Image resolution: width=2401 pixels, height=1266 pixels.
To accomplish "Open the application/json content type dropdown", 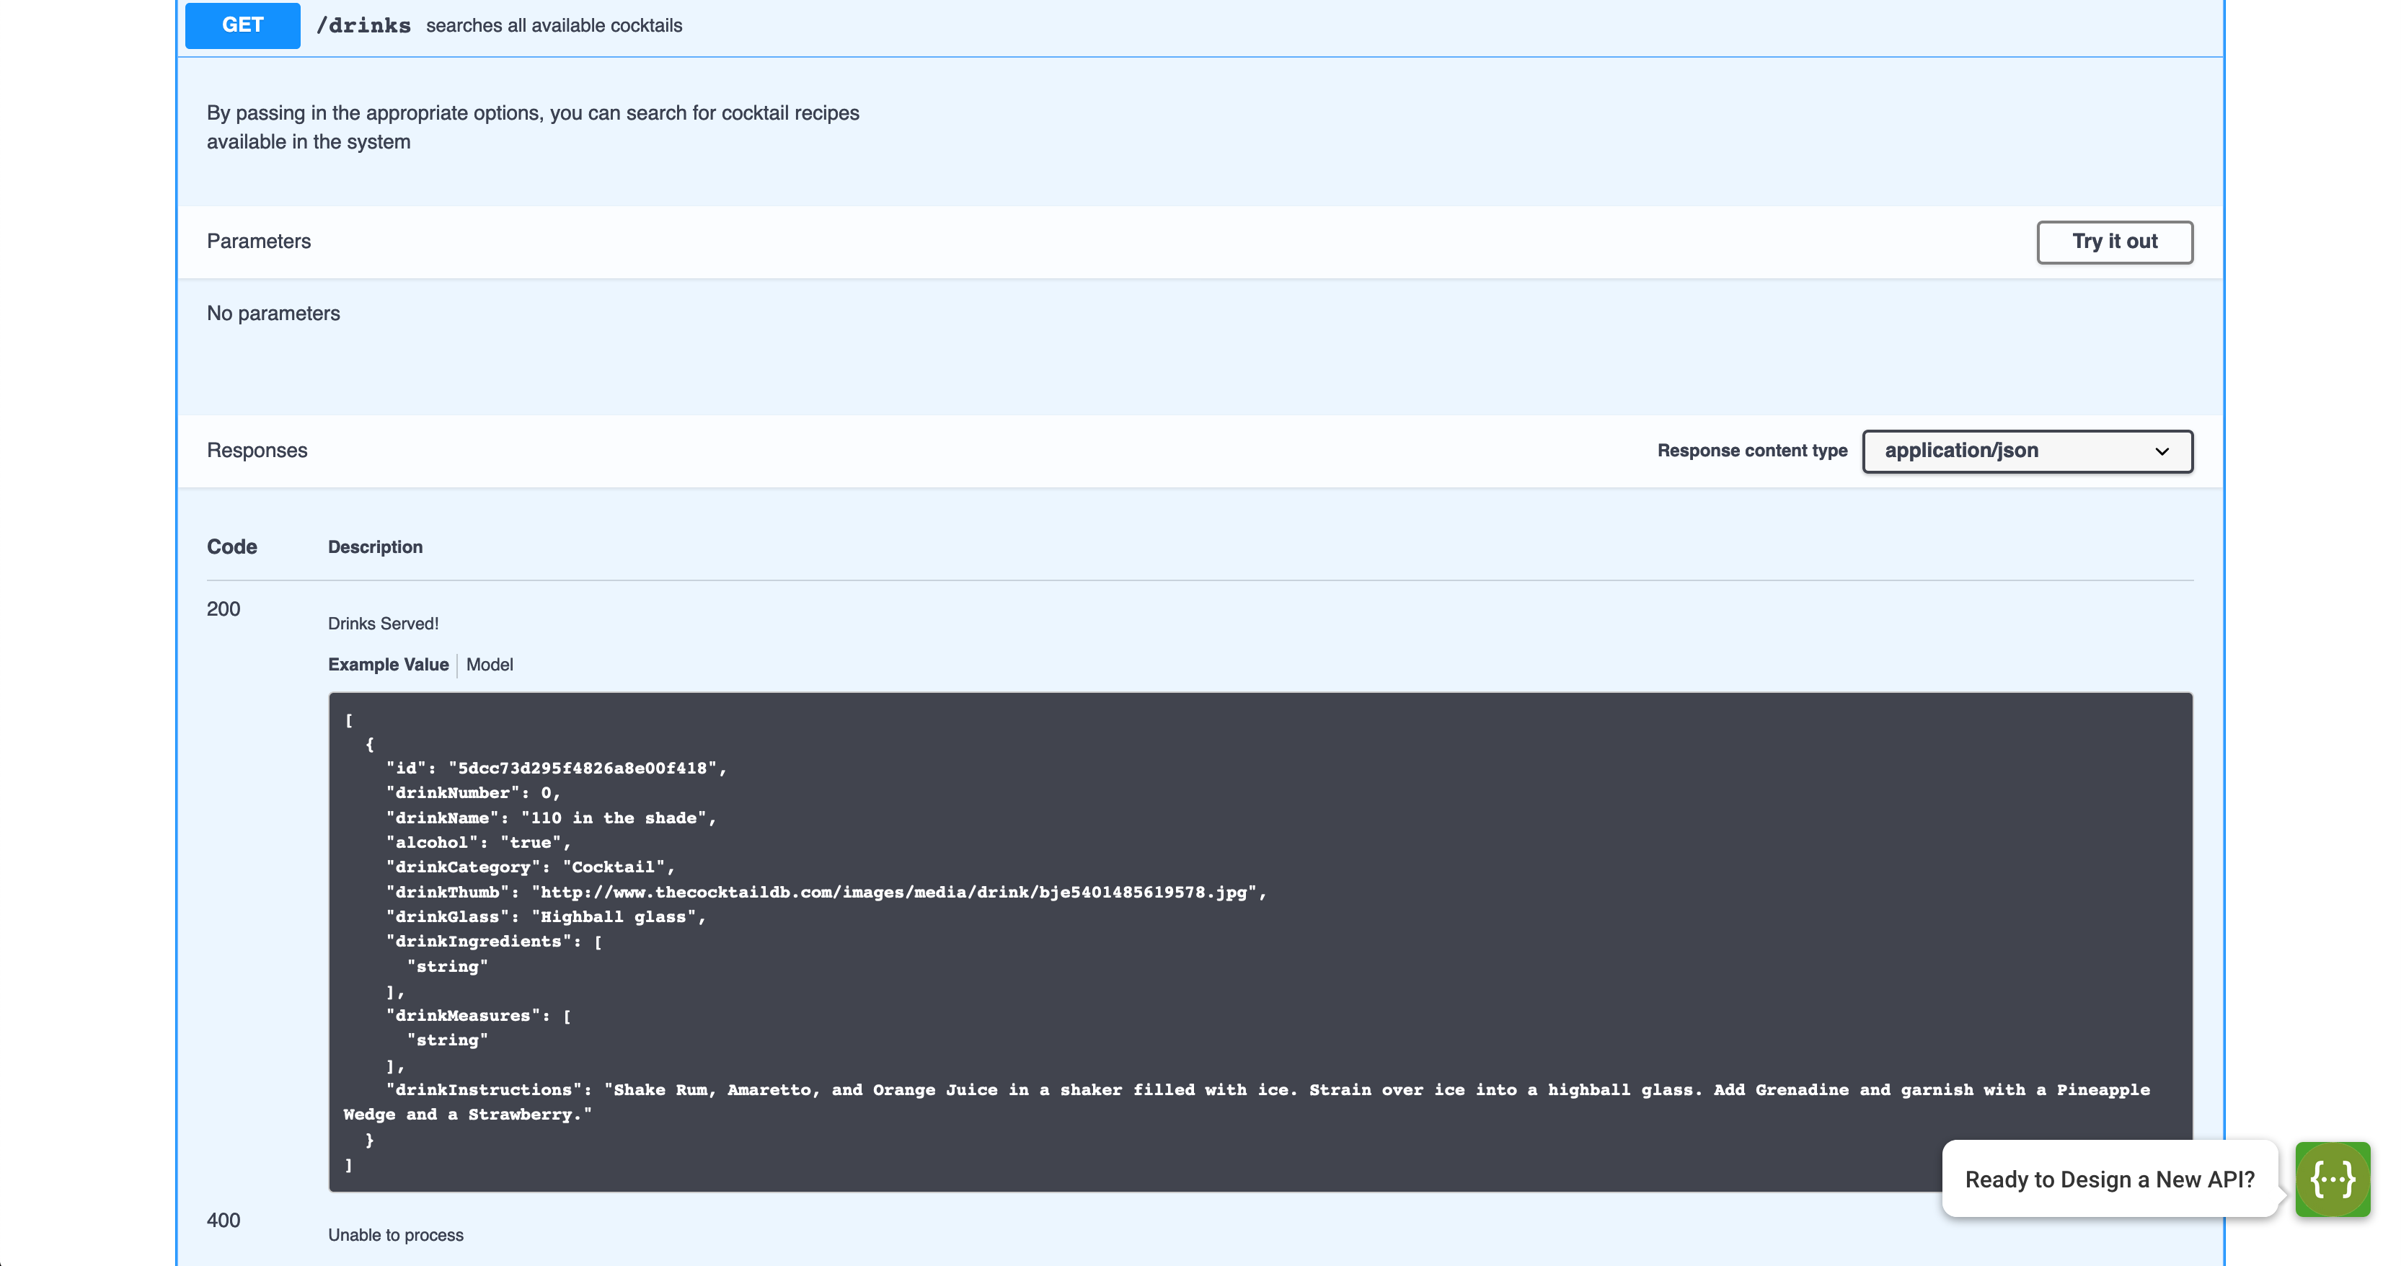I will click(x=2026, y=451).
